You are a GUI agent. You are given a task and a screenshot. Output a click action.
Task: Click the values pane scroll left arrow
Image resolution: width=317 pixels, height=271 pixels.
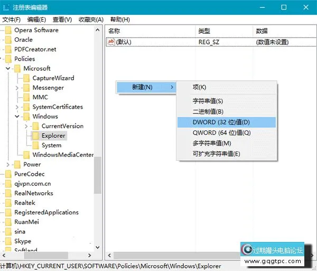(x=109, y=256)
